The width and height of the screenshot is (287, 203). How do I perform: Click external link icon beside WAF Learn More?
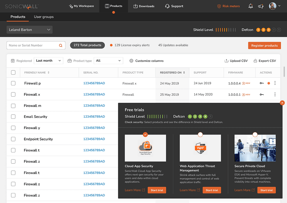(199, 190)
